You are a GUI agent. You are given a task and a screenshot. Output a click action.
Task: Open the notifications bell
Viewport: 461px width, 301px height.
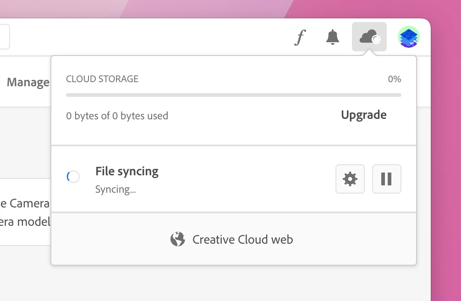pos(333,37)
